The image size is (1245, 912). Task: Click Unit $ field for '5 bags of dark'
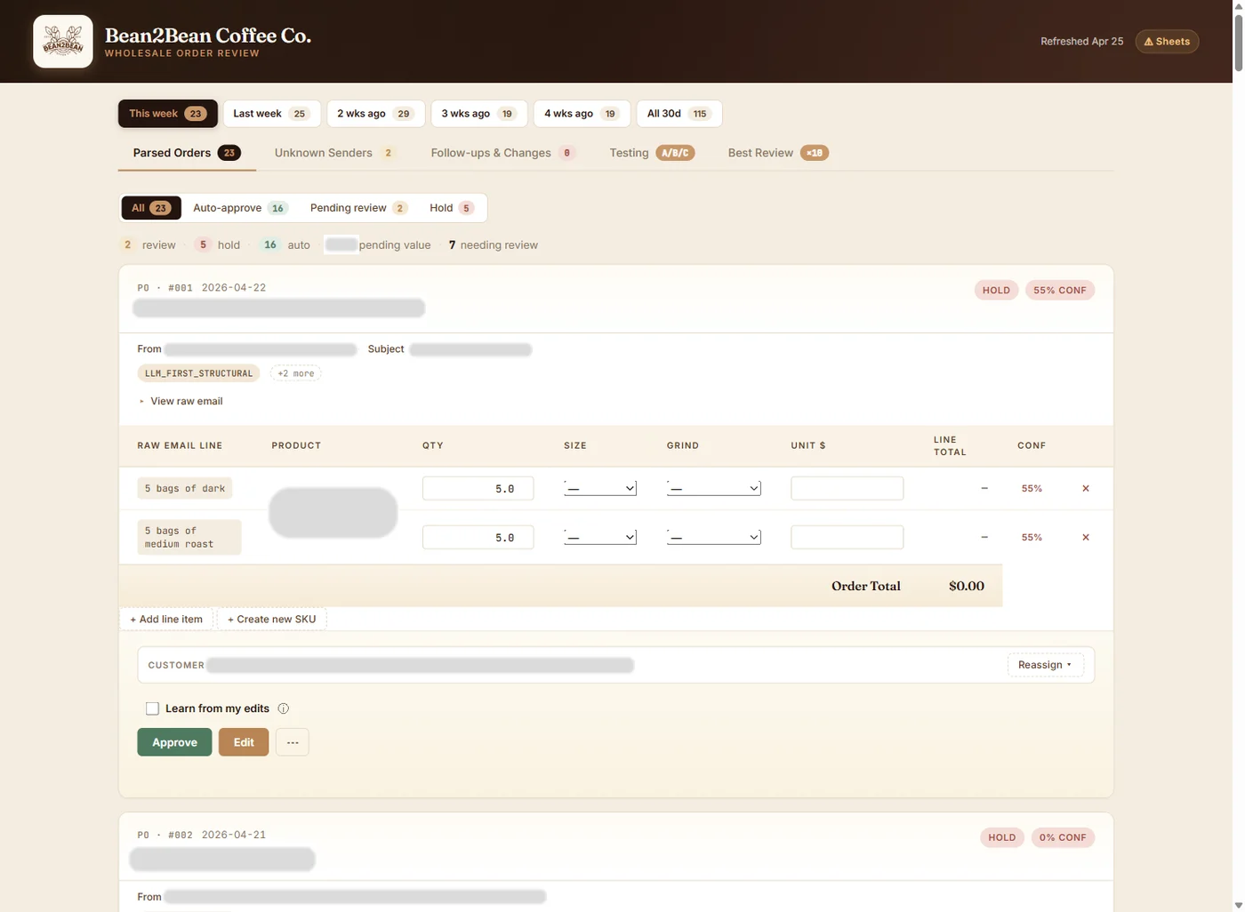847,488
